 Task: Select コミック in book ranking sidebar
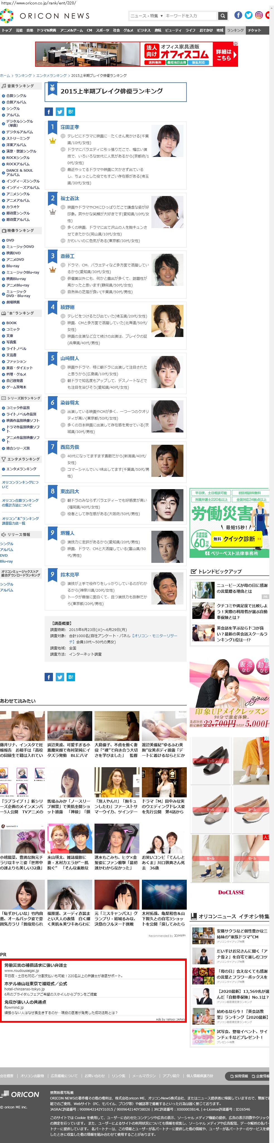pos(13,329)
